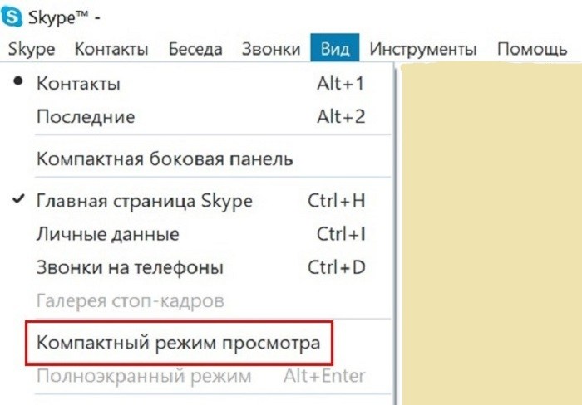Open the Звонки menu

tap(271, 48)
